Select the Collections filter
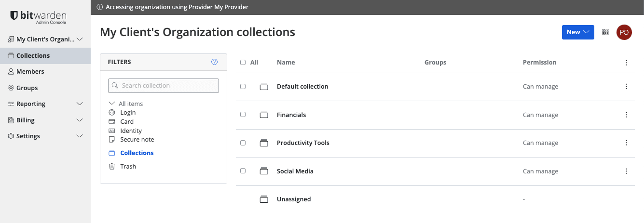The height and width of the screenshot is (223, 644). click(137, 153)
